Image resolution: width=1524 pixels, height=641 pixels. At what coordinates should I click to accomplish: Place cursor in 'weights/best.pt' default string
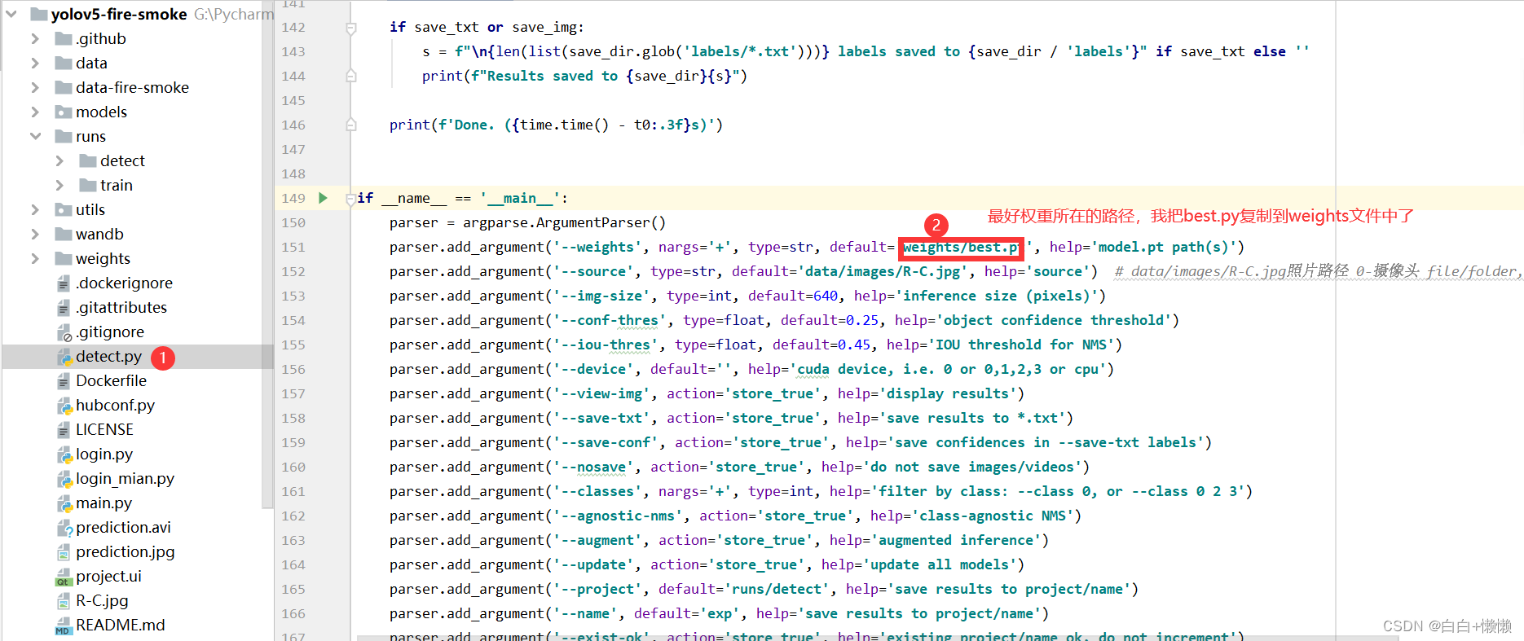click(x=964, y=247)
